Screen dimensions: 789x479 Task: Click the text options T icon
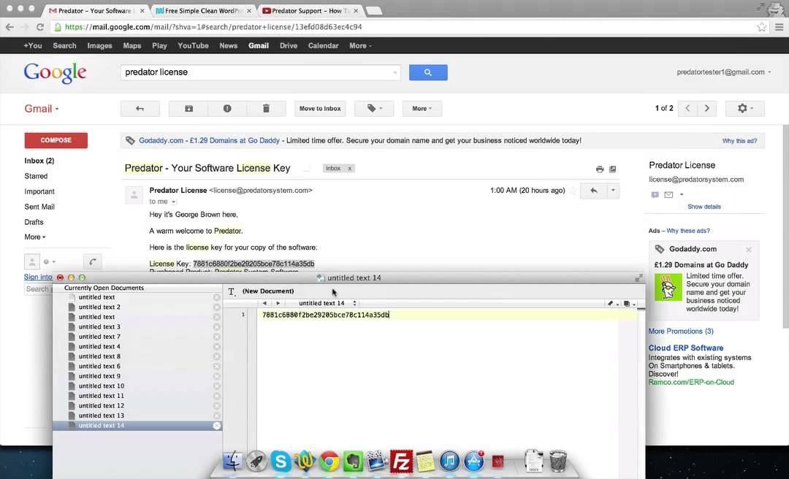coord(232,291)
